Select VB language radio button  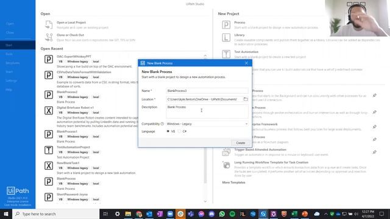click(x=168, y=131)
